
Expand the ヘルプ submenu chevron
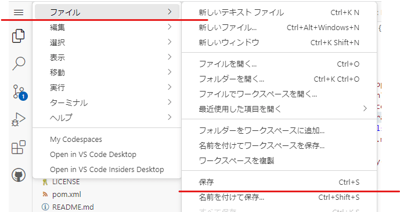(170, 117)
